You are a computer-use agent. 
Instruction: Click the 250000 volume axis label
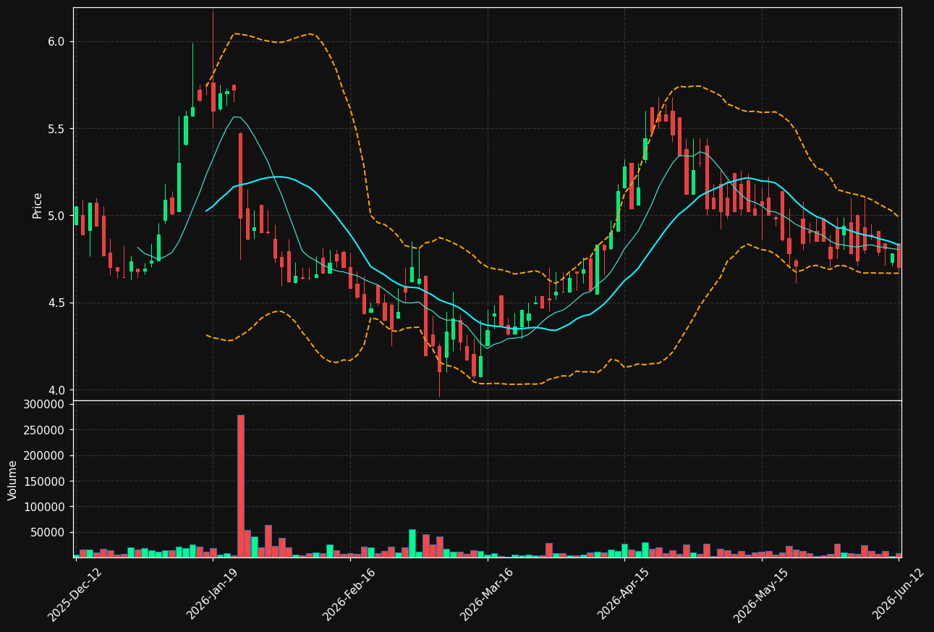coord(44,430)
